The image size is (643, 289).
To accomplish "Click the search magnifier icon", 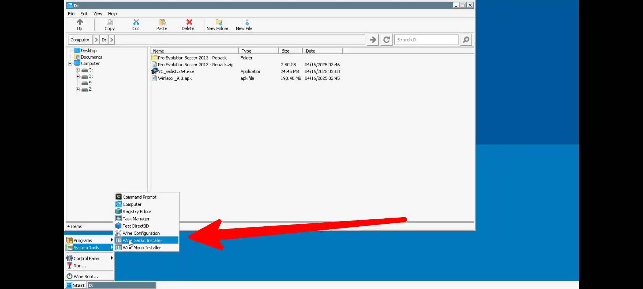I will click(466, 39).
